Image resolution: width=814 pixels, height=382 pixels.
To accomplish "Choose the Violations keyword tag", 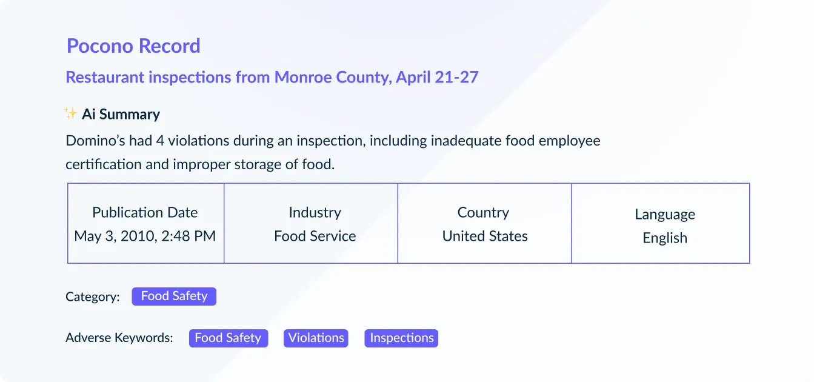I will pyautogui.click(x=316, y=338).
